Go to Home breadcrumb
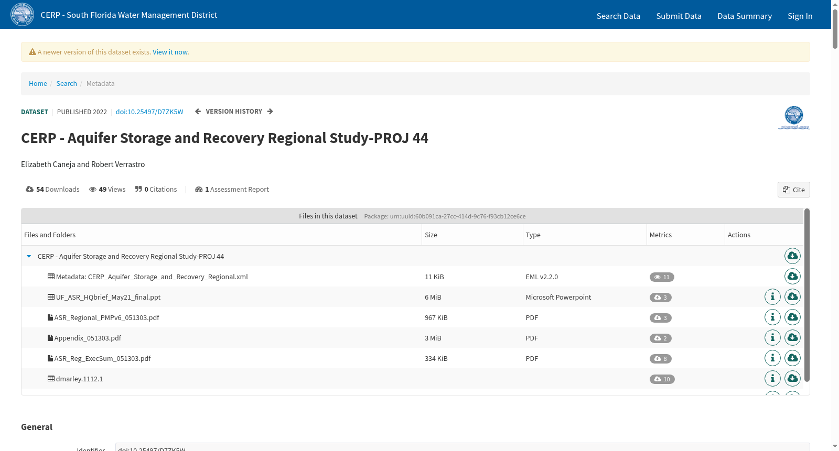This screenshot has width=839, height=451. [38, 83]
